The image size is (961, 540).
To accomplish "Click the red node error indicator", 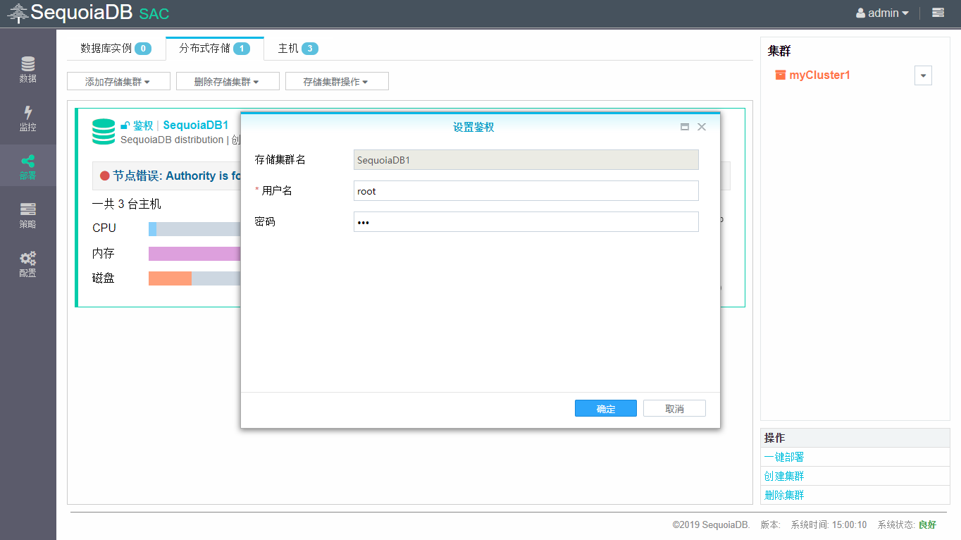I will tap(104, 176).
